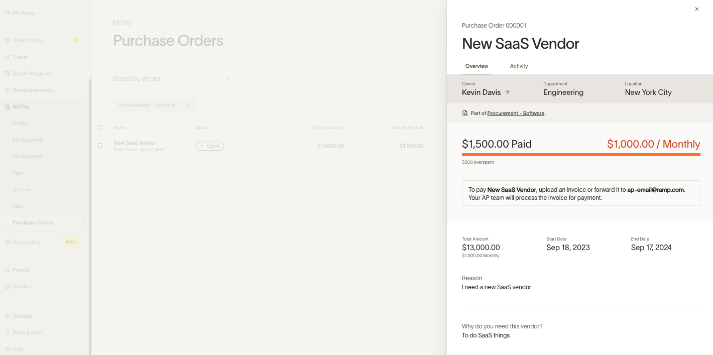Viewport: 713px width, 355px height.
Task: Click the Transactions sidebar icon
Action: [x=7, y=40]
